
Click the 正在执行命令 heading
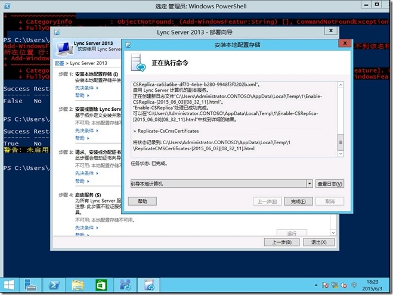(x=170, y=63)
